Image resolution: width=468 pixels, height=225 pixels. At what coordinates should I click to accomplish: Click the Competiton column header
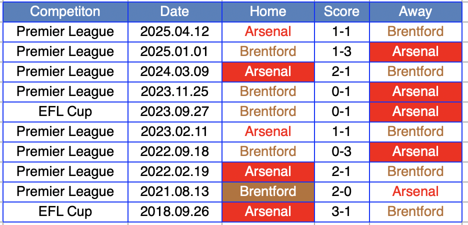click(x=65, y=11)
